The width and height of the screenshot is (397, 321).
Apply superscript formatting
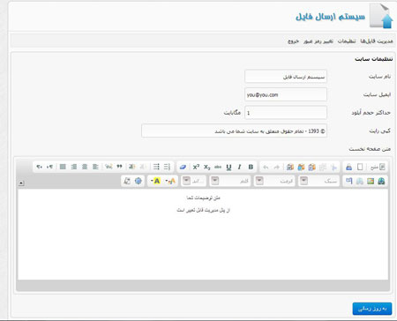196,167
